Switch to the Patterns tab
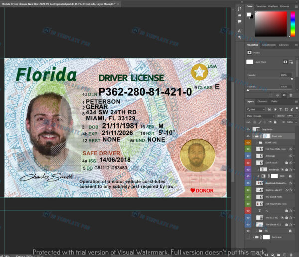Image resolution: width=299 pixels, height=257 pixels. coord(284,6)
